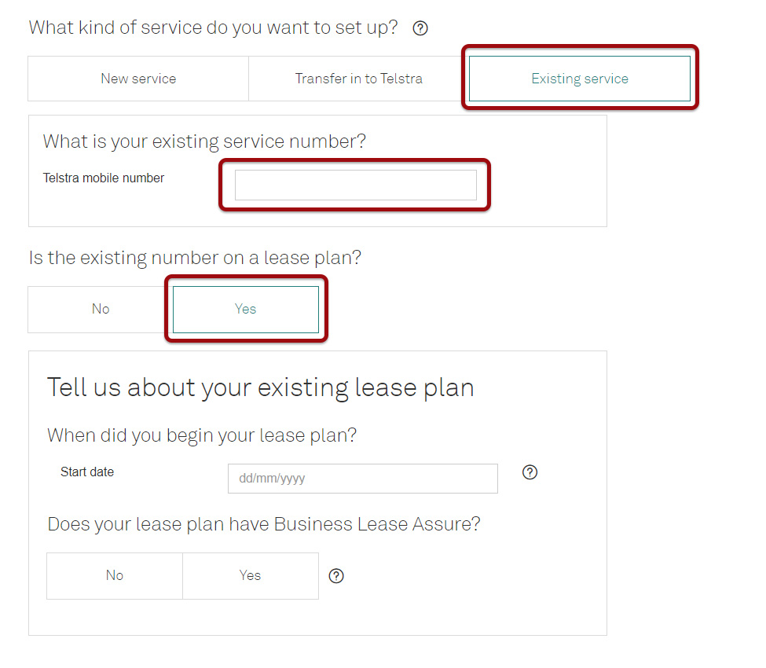The width and height of the screenshot is (766, 668).
Task: Click 'When did you begin your lease plan?' text
Action: [x=202, y=435]
